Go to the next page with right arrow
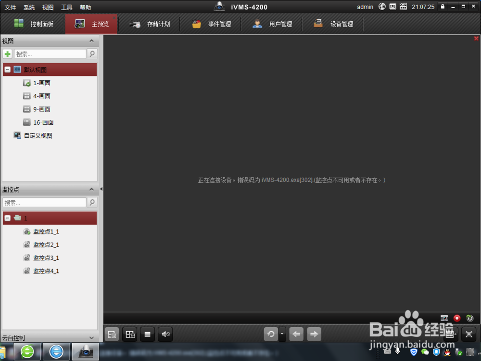This screenshot has height=361, width=481. 314,334
